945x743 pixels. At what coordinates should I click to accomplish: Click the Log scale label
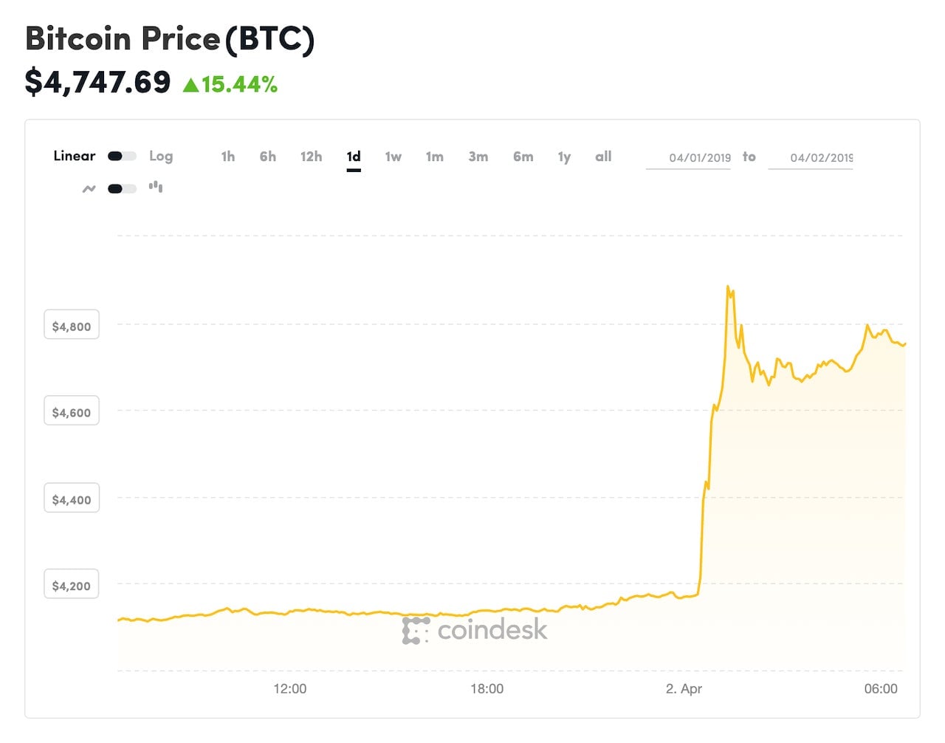(x=161, y=156)
